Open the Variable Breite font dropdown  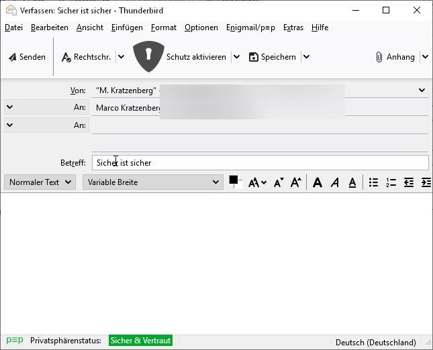click(x=153, y=182)
